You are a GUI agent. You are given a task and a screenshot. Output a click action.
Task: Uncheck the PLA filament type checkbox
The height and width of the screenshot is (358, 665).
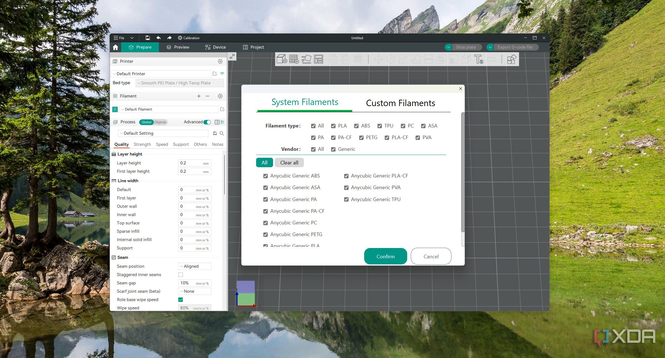point(333,126)
